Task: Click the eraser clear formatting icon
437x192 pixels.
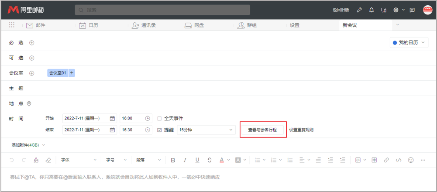Action: 48,160
